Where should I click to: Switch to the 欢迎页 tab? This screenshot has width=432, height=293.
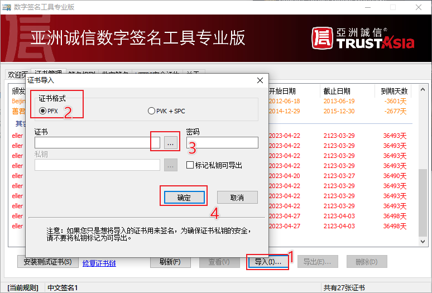pos(17,74)
